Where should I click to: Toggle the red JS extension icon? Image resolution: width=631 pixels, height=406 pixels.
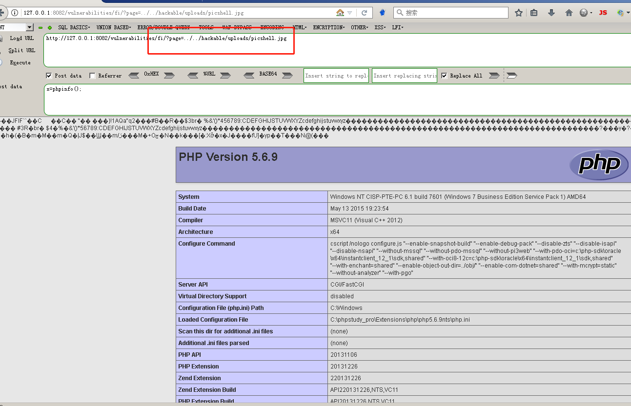click(x=603, y=13)
